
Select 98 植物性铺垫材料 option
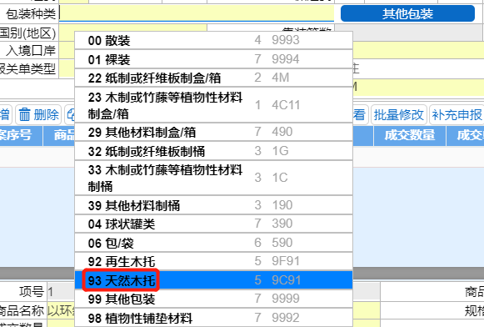pyautogui.click(x=213, y=318)
